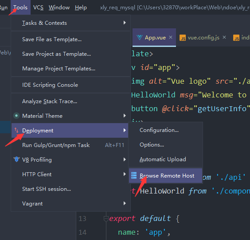Open Deployment Options

[165, 145]
